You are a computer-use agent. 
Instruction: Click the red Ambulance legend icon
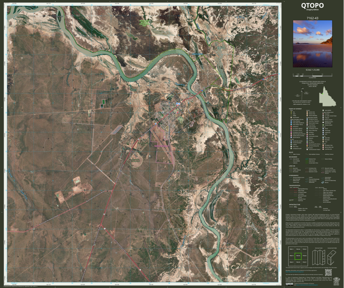click(x=291, y=127)
